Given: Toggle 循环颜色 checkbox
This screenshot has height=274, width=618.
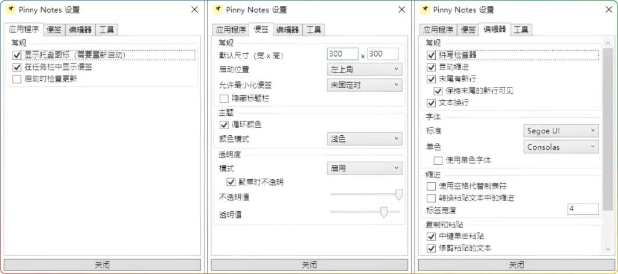Looking at the screenshot, I should click(224, 124).
